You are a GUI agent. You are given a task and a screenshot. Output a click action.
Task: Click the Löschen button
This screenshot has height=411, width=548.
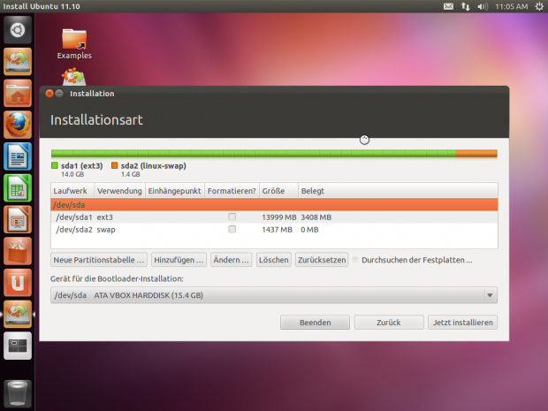[x=274, y=260]
